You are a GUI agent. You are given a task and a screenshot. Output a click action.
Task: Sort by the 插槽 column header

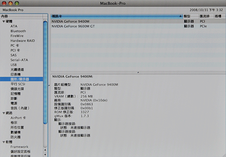(220, 16)
